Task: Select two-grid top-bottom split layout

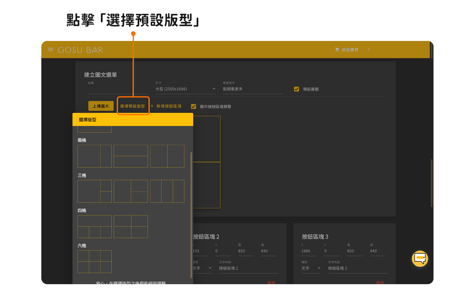Action: pos(131,156)
